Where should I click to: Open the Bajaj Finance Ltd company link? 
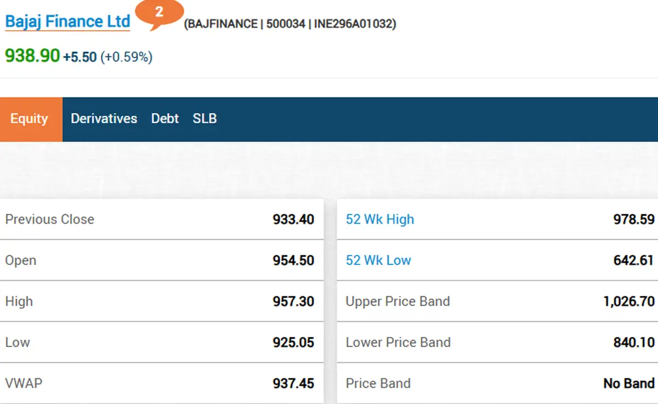tap(67, 22)
